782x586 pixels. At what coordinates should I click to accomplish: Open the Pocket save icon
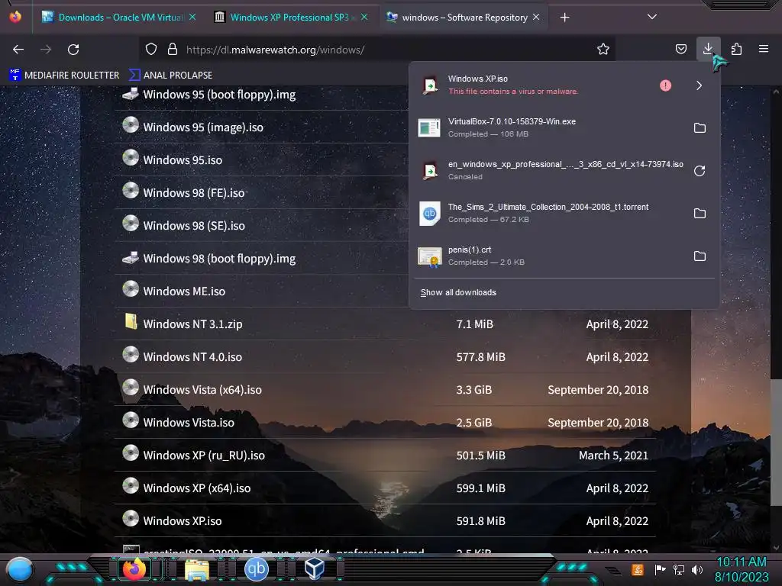pyautogui.click(x=680, y=50)
